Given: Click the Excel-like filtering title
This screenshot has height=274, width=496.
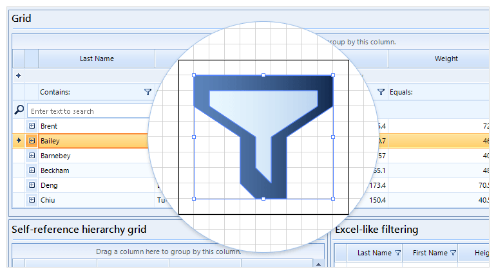Looking at the screenshot, I should pos(377,229).
